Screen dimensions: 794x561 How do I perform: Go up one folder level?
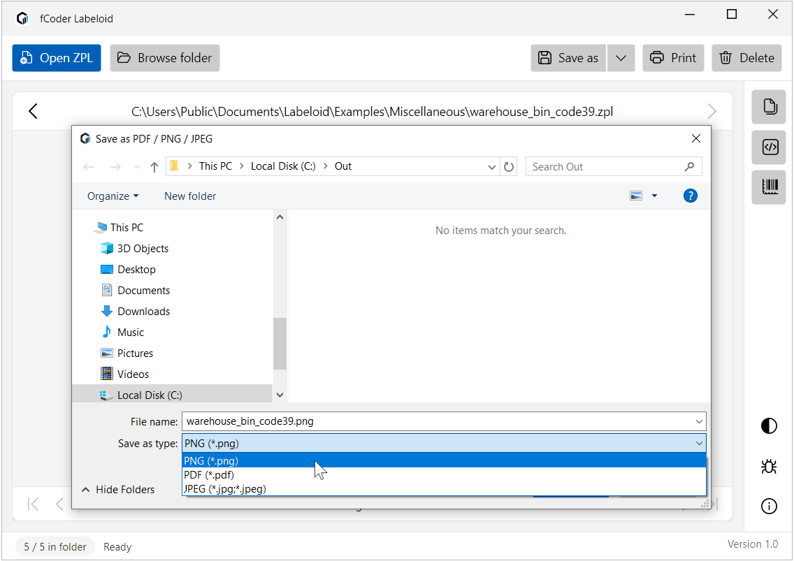tap(154, 166)
